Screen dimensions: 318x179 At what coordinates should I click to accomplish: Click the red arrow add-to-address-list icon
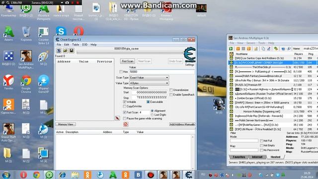[x=117, y=118]
